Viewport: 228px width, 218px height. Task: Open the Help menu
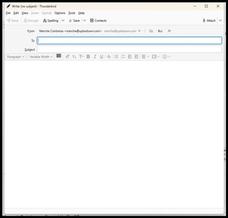[82, 13]
